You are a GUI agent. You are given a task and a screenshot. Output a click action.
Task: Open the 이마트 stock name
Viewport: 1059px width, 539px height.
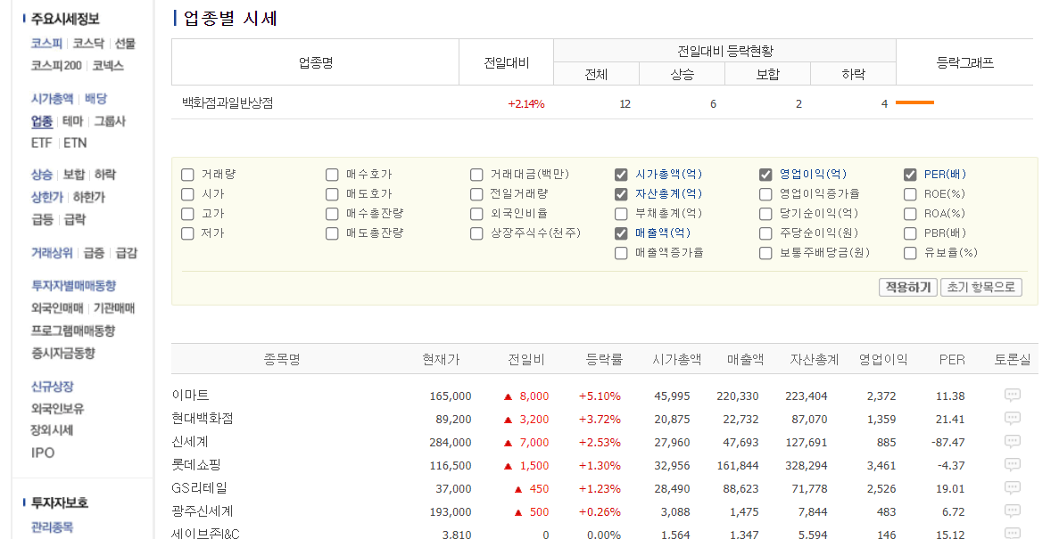(190, 396)
